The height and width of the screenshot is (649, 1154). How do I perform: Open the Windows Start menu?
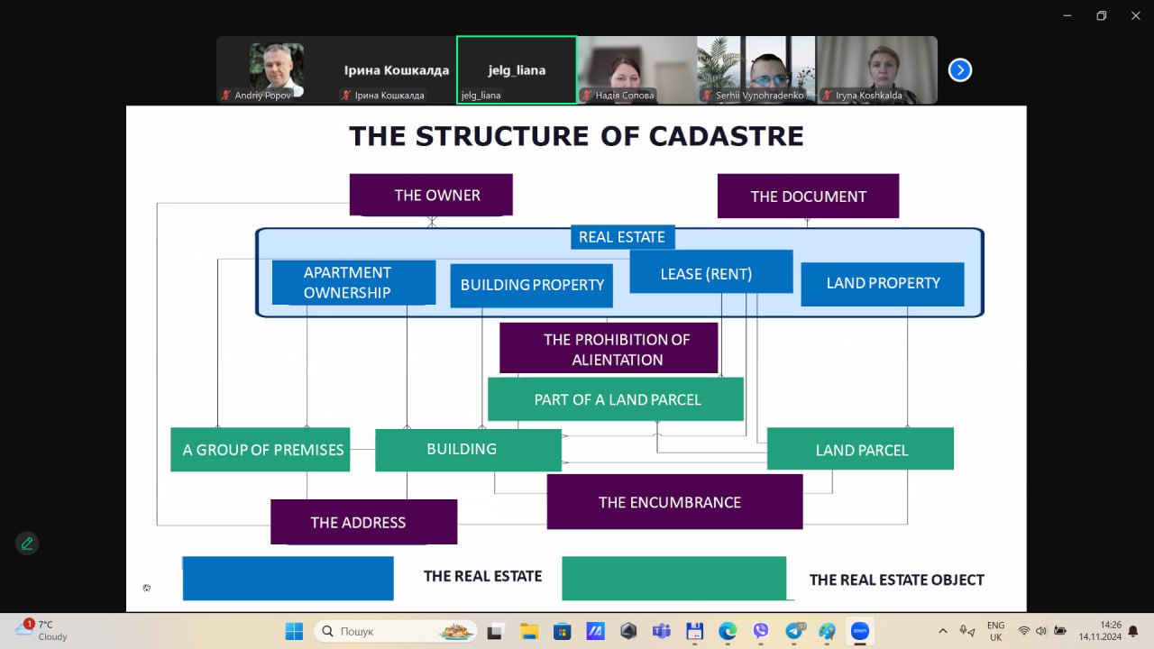tap(294, 631)
